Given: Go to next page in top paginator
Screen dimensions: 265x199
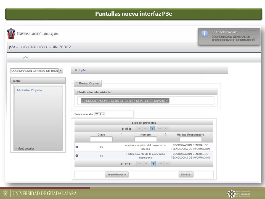Looking at the screenshot, I should [160, 129].
